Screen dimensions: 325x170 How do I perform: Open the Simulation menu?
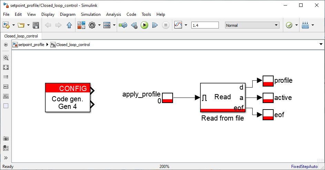click(x=91, y=14)
